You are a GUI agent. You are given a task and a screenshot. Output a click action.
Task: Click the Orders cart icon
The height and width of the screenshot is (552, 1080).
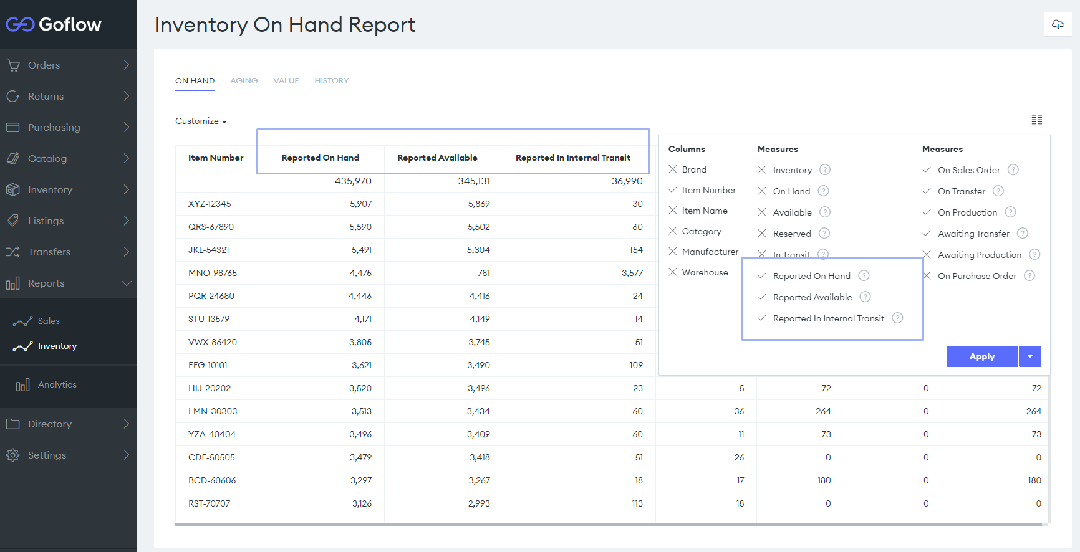pyautogui.click(x=13, y=65)
